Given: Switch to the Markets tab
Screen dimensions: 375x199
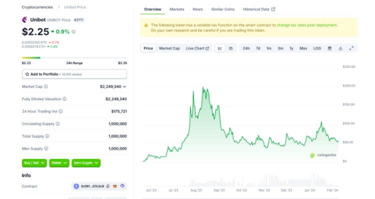Looking at the screenshot, I should tap(177, 9).
